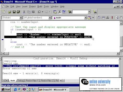The width and height of the screenshot is (123, 92).
Task: Click the Open file folder icon
Action: coord(10,12)
